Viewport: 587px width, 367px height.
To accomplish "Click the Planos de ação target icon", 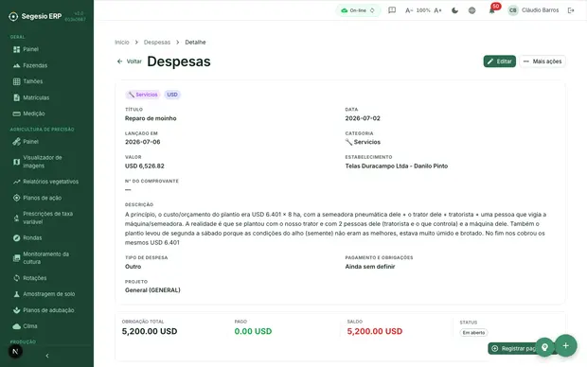I will click(x=16, y=198).
